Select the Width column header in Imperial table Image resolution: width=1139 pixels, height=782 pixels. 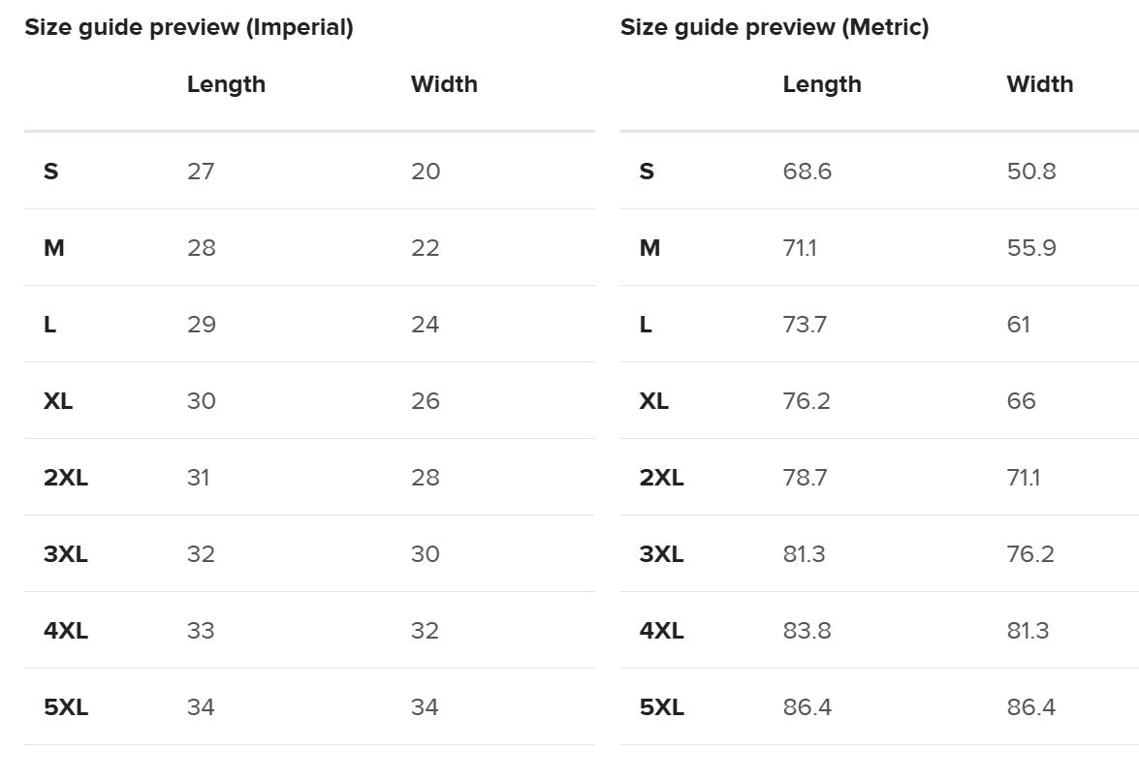point(444,84)
